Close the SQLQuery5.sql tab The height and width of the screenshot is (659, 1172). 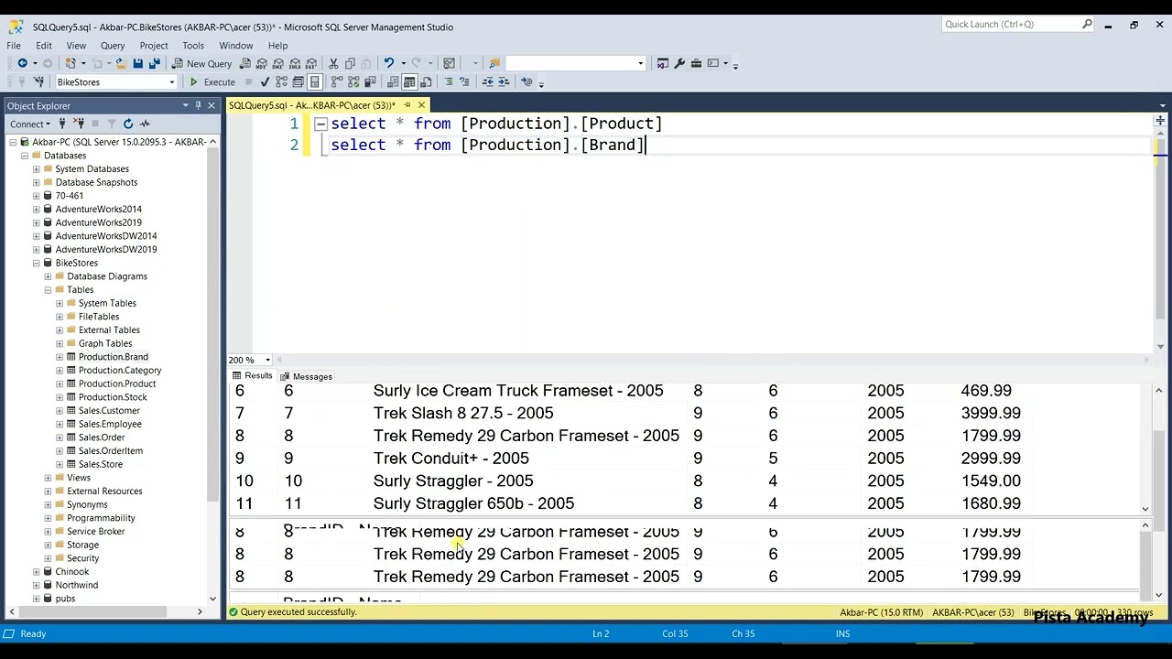[421, 105]
